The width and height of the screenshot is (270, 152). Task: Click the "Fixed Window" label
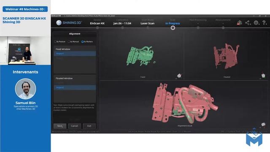tap(63, 49)
